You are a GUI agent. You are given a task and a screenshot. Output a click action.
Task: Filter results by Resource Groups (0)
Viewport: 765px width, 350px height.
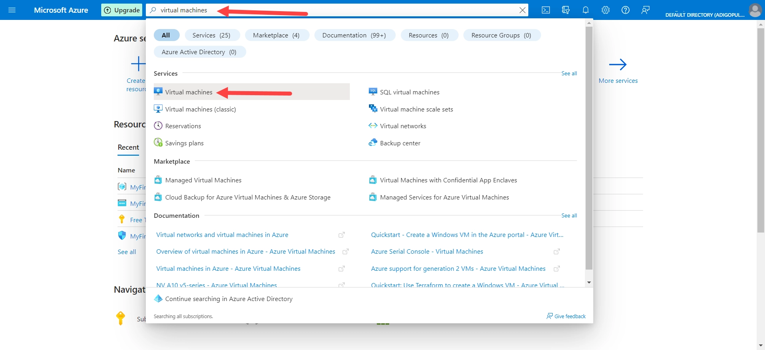pyautogui.click(x=501, y=35)
